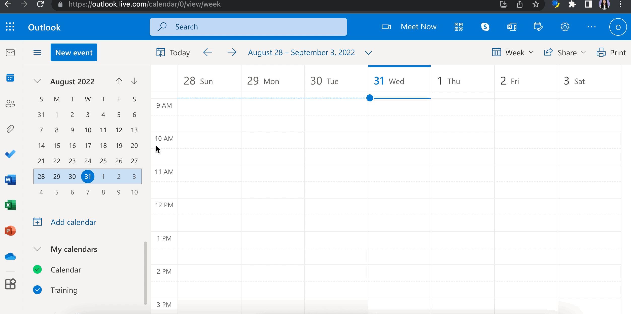Open the Skype icon in header

point(485,27)
